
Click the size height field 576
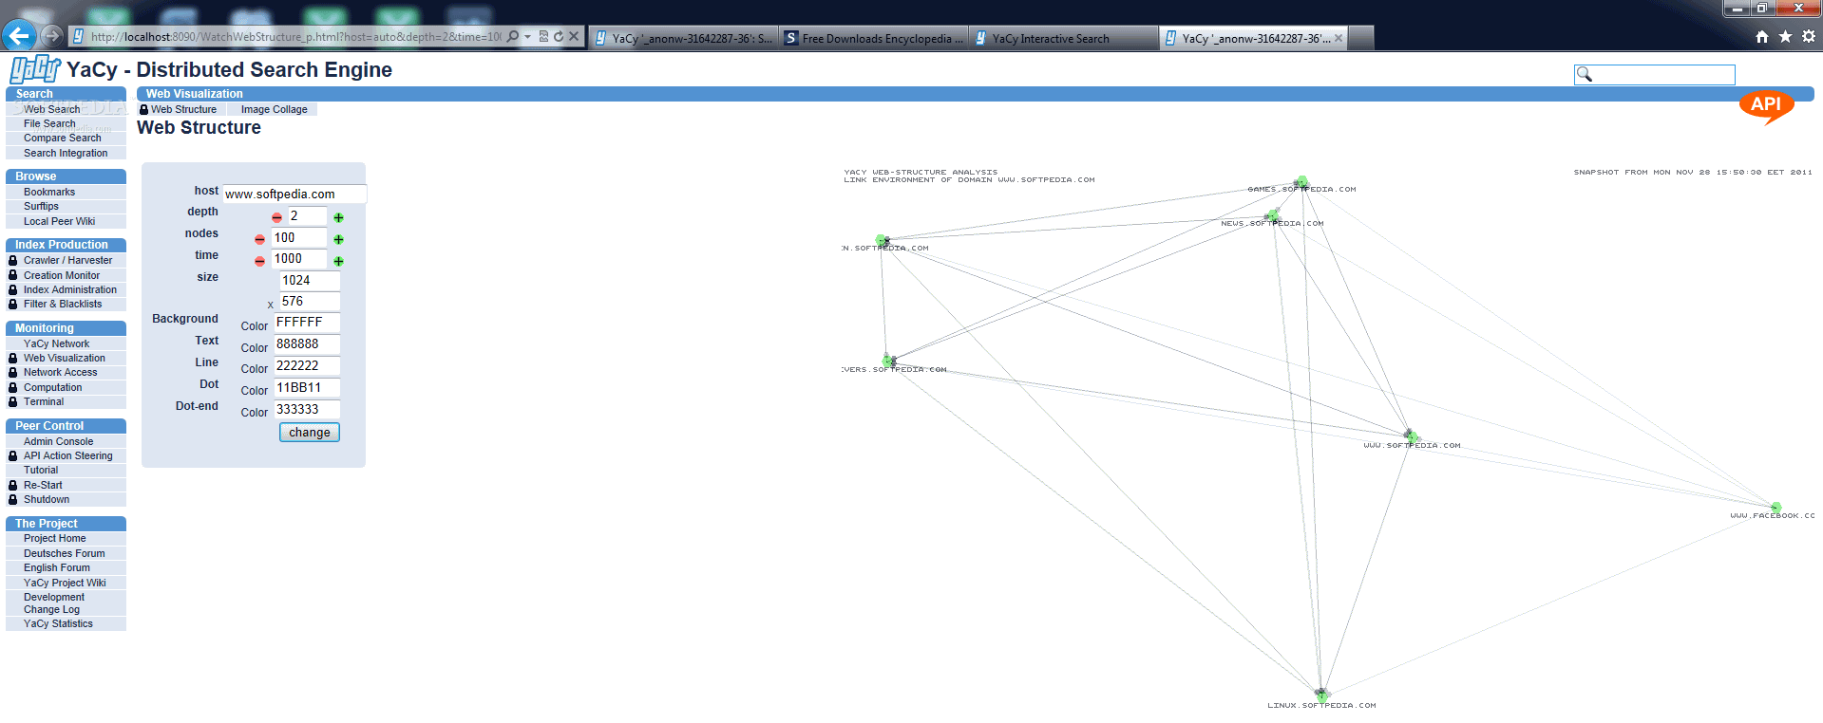tap(310, 301)
